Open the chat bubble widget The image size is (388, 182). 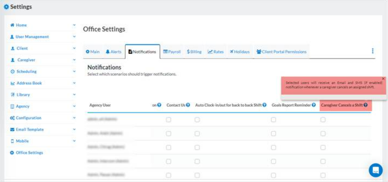tap(375, 170)
